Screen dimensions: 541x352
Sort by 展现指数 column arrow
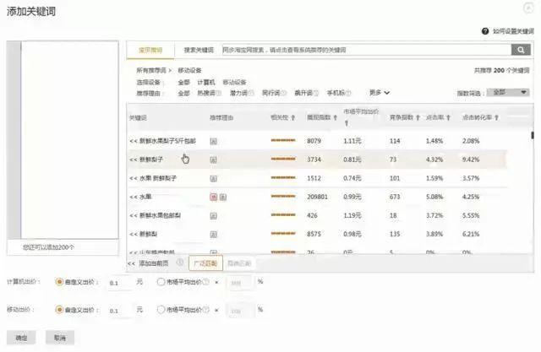[x=335, y=118]
